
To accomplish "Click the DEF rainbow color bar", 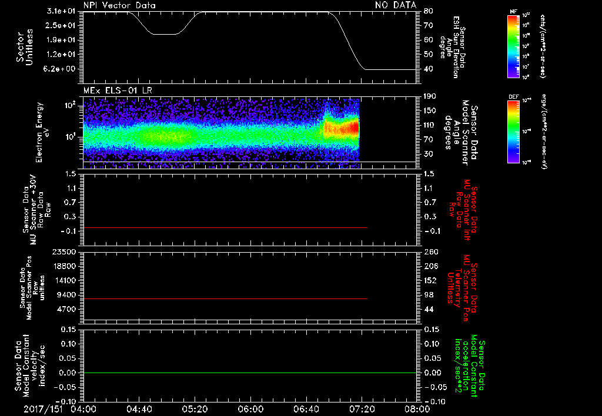I will 513,132.
